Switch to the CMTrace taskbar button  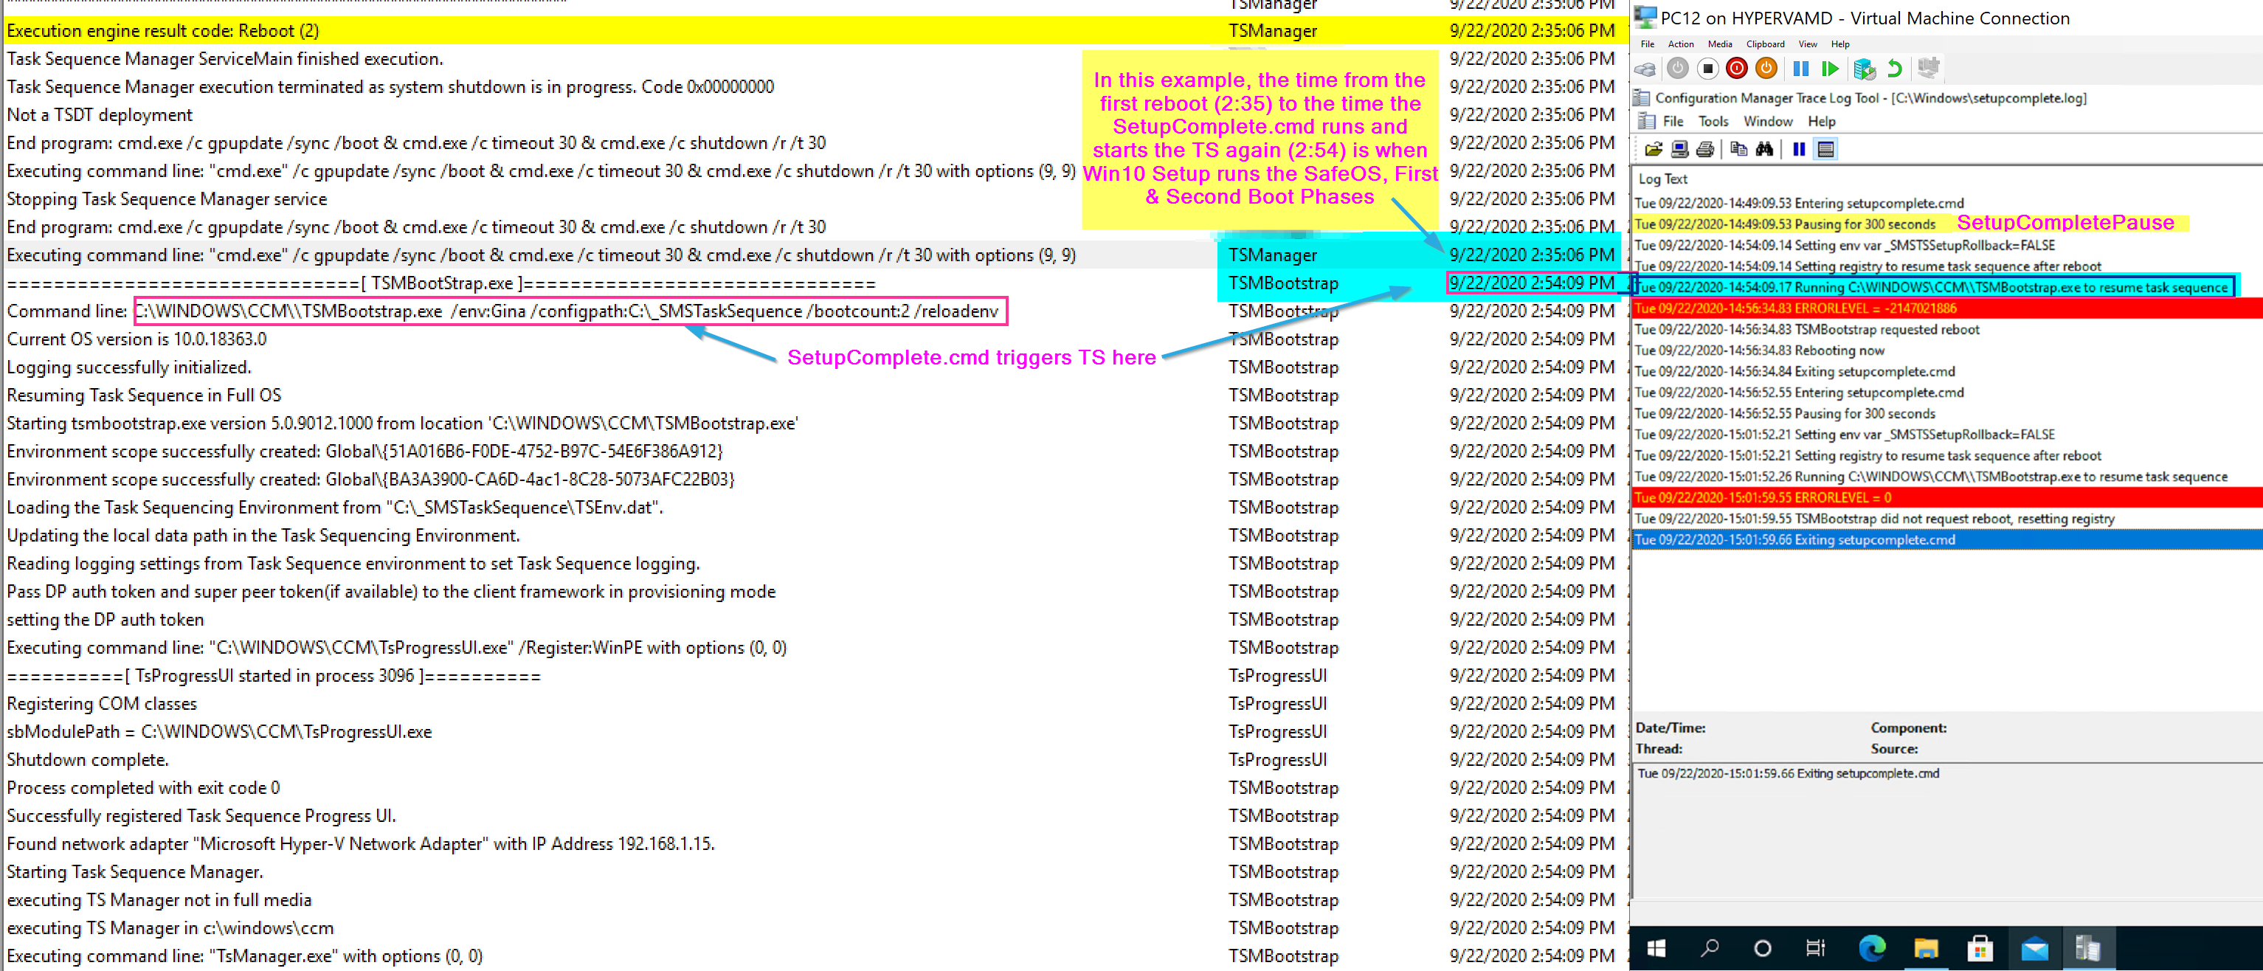tap(2087, 948)
